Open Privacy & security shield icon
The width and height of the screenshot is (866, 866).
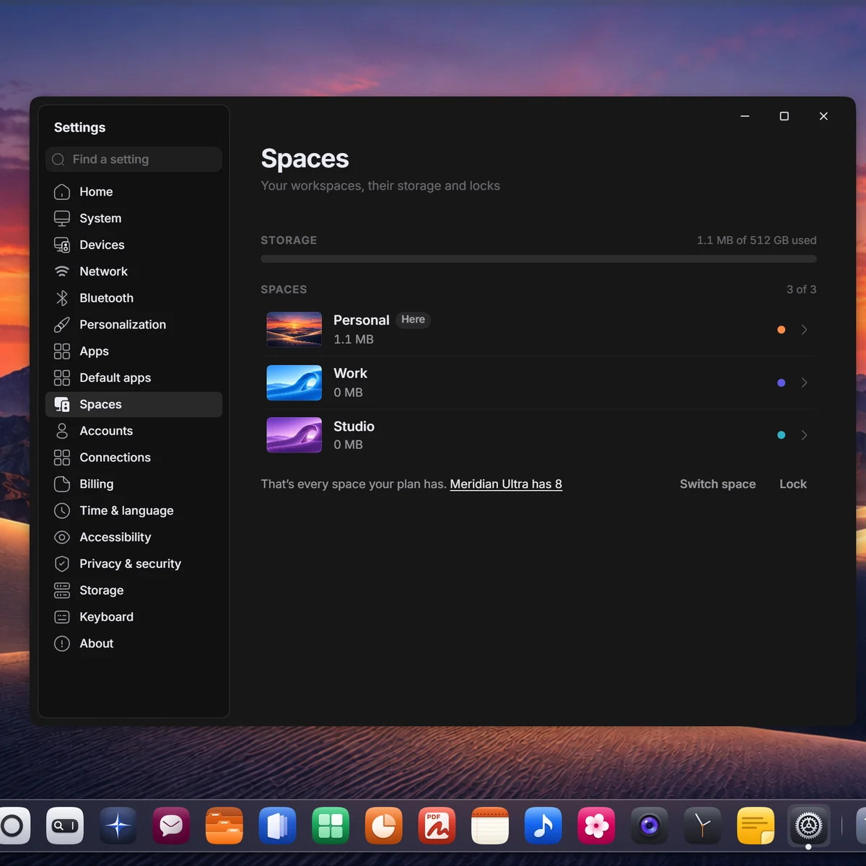pyautogui.click(x=62, y=564)
